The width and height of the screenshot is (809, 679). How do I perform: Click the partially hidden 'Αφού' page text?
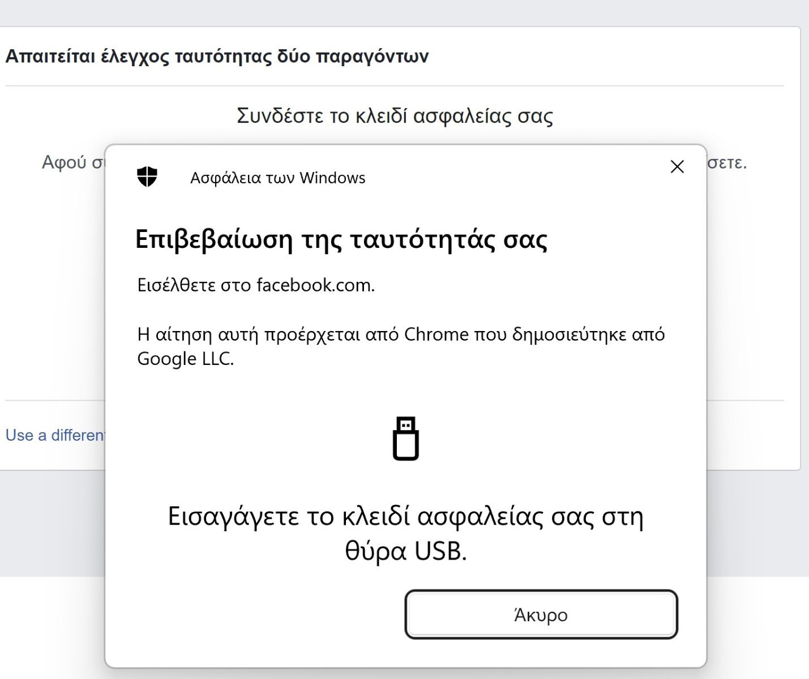pos(63,162)
